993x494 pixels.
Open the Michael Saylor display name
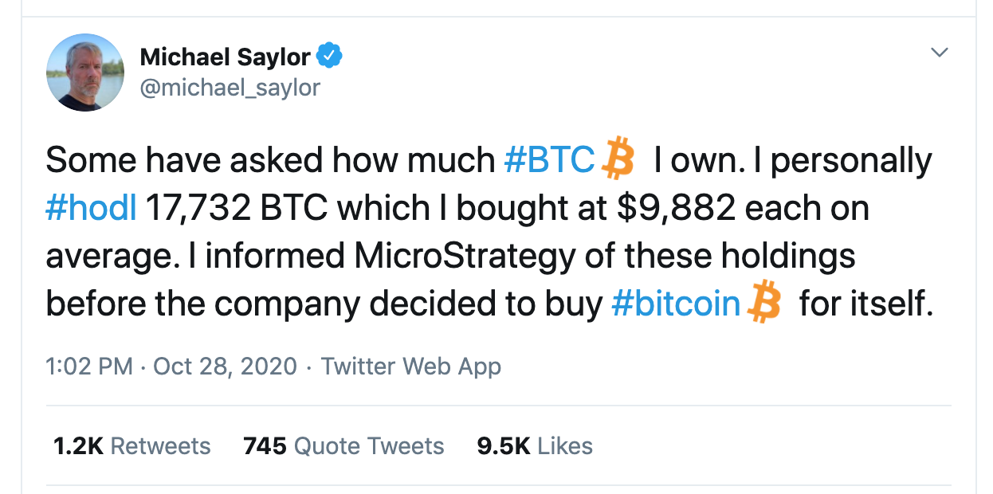[x=225, y=57]
